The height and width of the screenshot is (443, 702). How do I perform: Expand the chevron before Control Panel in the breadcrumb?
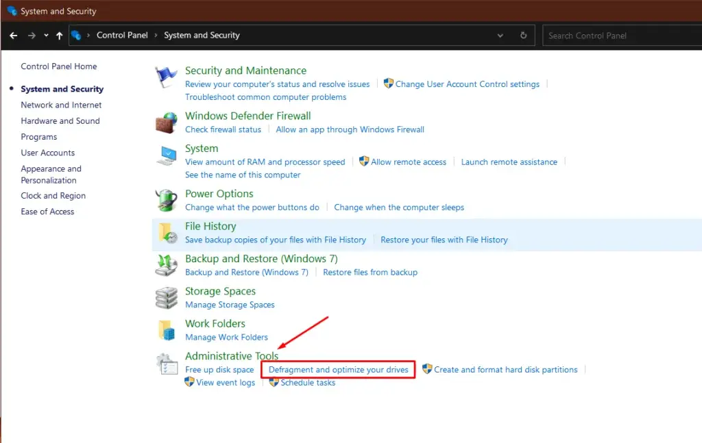click(88, 36)
